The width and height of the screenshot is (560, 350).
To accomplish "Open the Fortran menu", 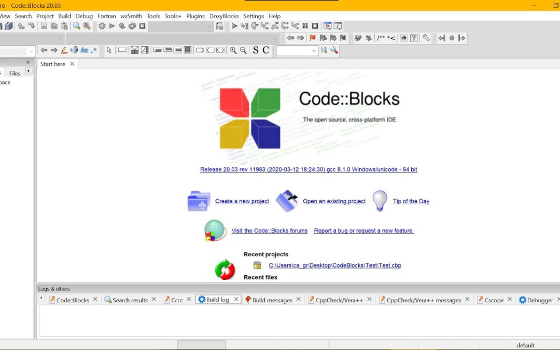I will pos(106,16).
